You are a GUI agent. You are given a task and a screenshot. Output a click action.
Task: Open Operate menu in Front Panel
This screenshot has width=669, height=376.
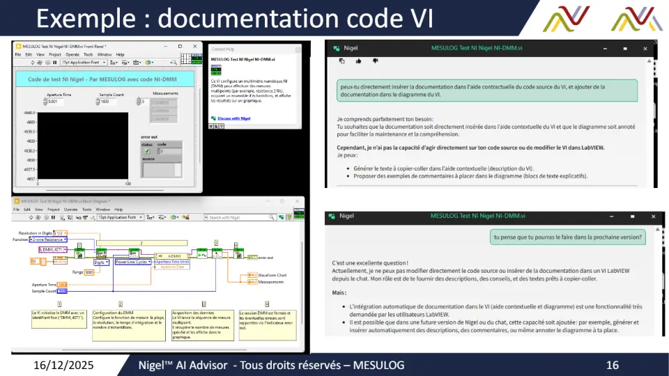72,54
